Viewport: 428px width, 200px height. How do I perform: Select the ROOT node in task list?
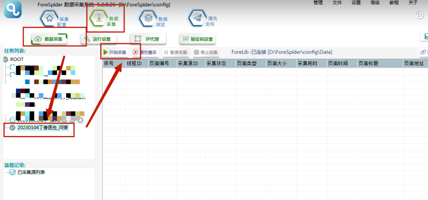[x=17, y=59]
